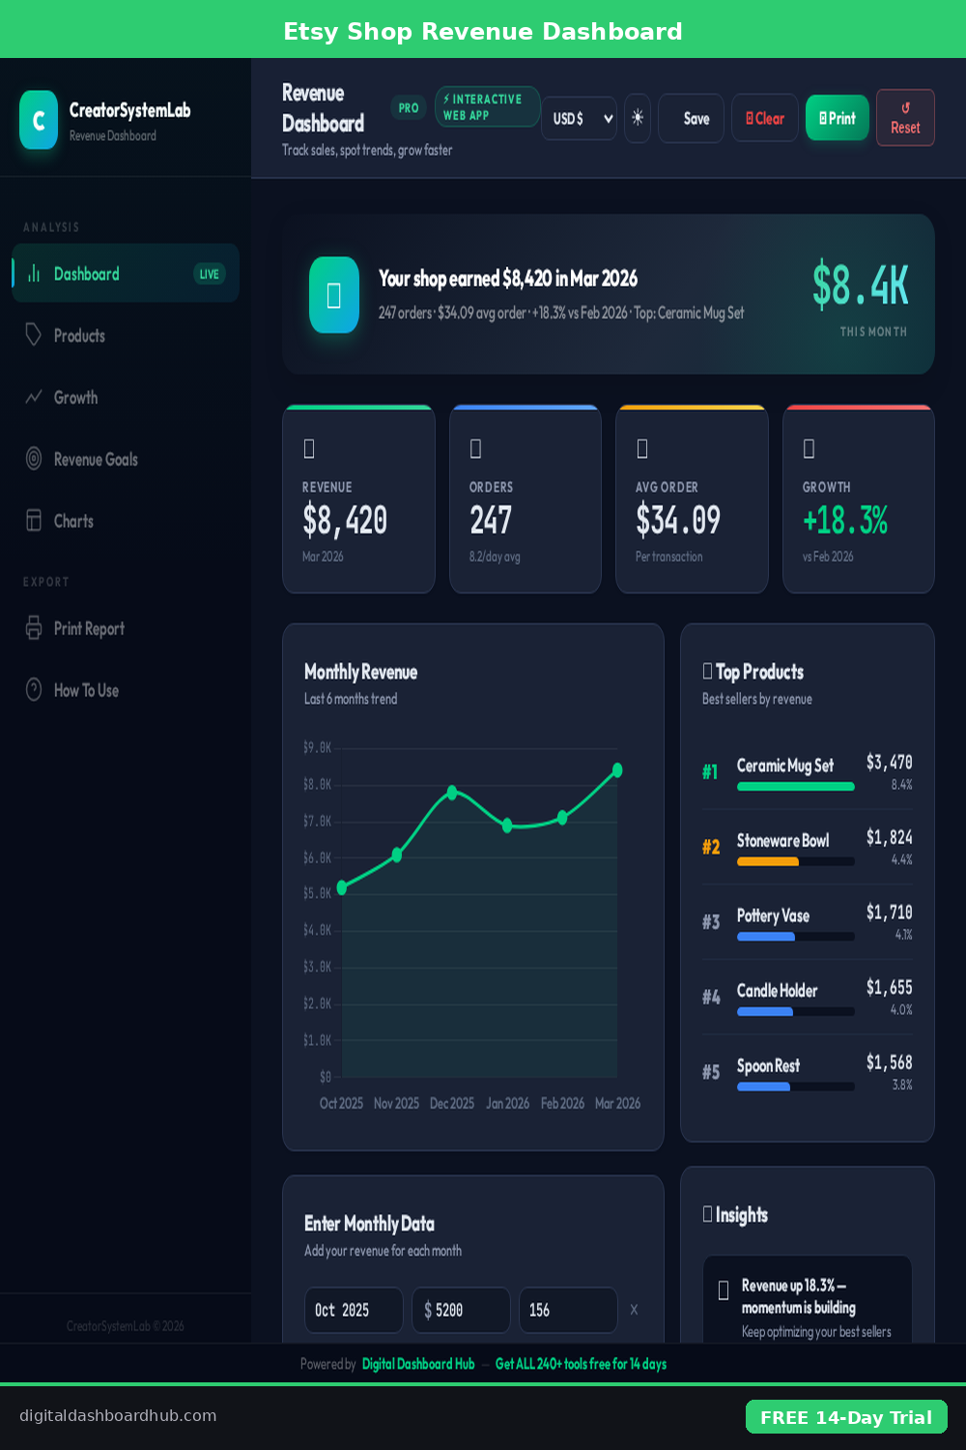This screenshot has height=1450, width=966.
Task: Go to Revenue Goals section
Action: point(96,459)
